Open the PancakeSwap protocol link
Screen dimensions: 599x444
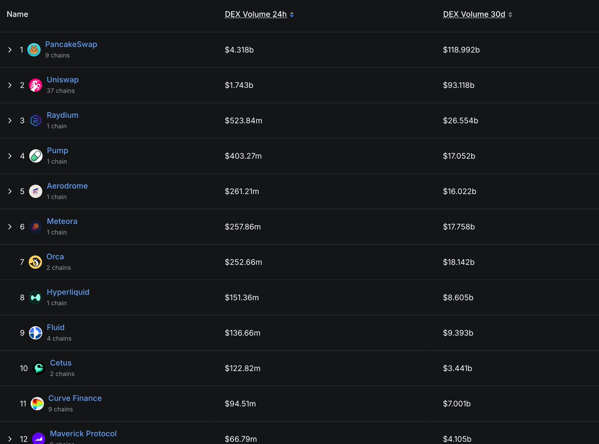(x=71, y=44)
